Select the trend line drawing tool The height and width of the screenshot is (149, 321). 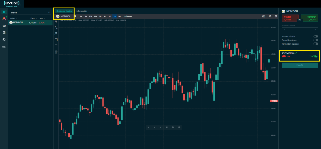[56, 27]
